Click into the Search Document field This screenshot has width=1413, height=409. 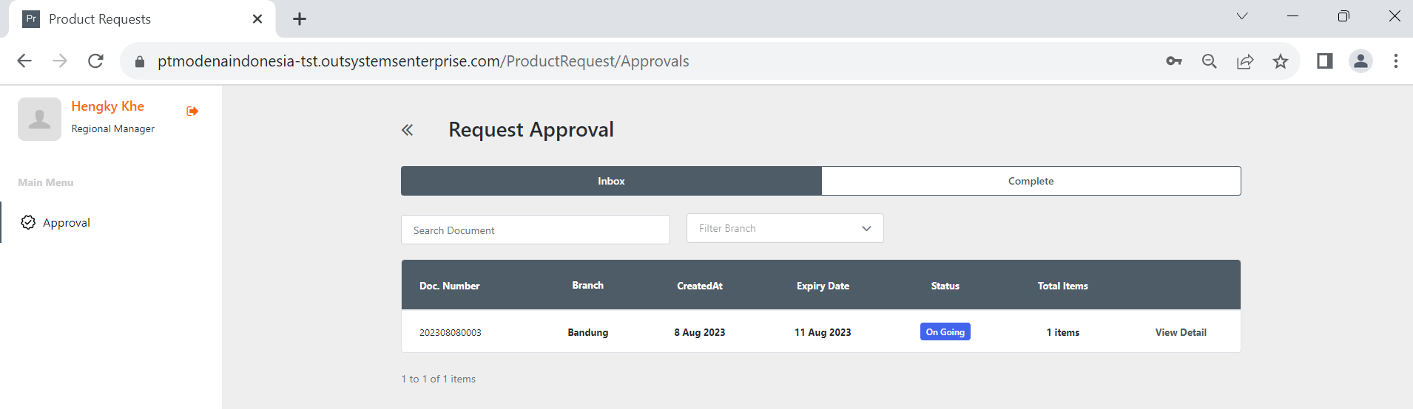click(x=535, y=230)
